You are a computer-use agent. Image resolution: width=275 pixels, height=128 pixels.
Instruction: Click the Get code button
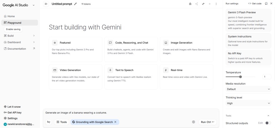[255, 3]
